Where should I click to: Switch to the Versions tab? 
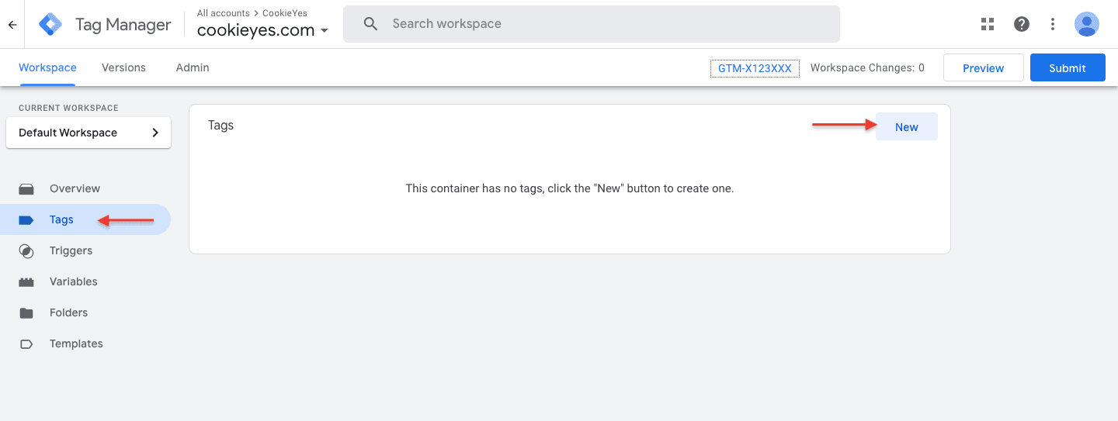coord(123,67)
